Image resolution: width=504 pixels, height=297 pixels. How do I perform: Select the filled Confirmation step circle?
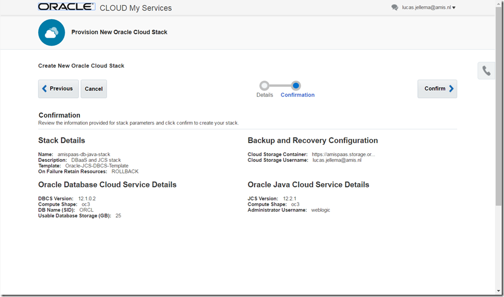tap(296, 86)
